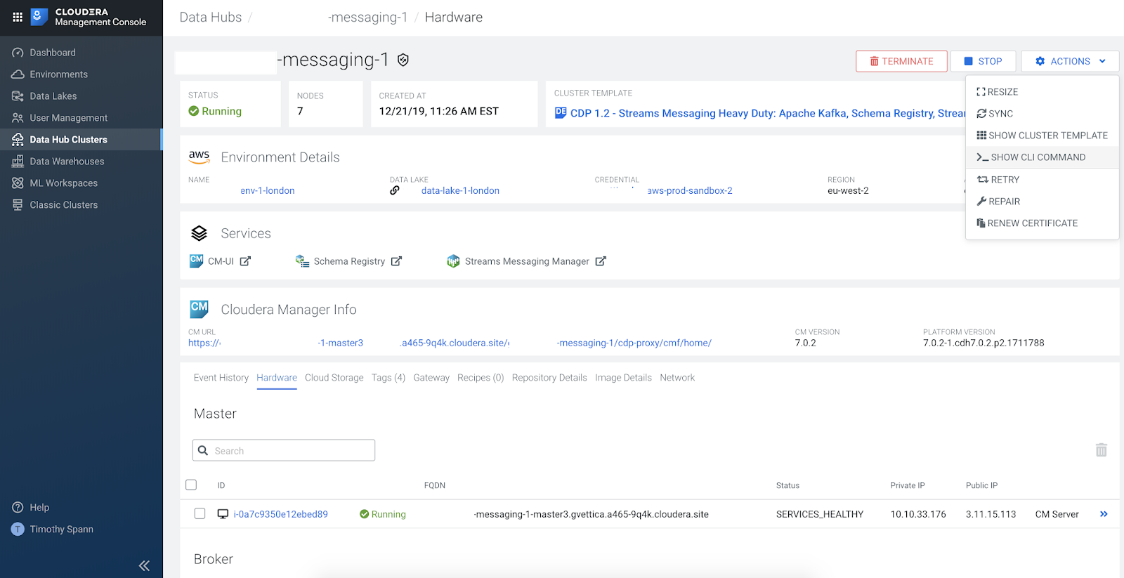Open the app grid launcher icon
The width and height of the screenshot is (1124, 578).
click(x=18, y=17)
